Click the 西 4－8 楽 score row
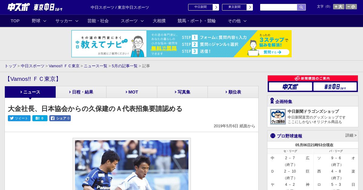Image resolution: width=363 pixels, height=190 pixels. [x=336, y=171]
